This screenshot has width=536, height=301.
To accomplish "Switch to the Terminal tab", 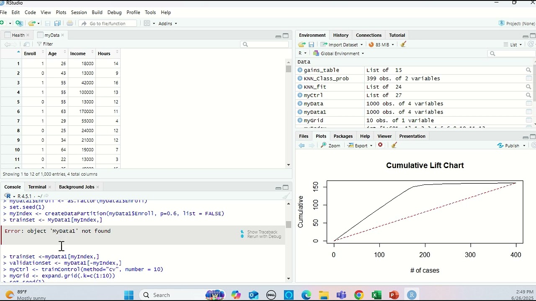I will (37, 187).
